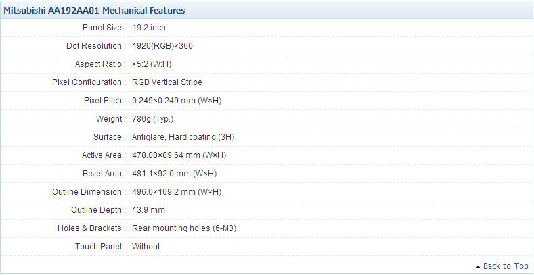Select the 1920(RGB)×360 value
Image resolution: width=534 pixels, height=275 pixels.
coord(162,45)
